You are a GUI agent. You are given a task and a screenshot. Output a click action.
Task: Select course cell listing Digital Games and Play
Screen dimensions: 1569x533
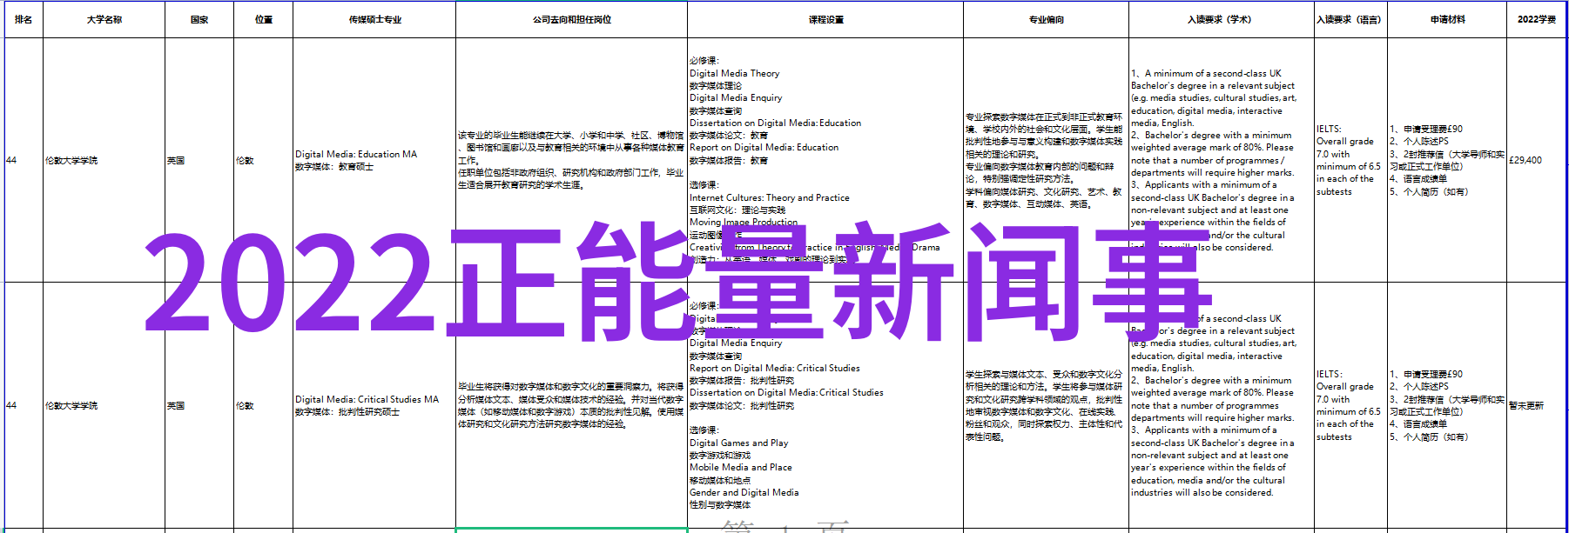825,405
